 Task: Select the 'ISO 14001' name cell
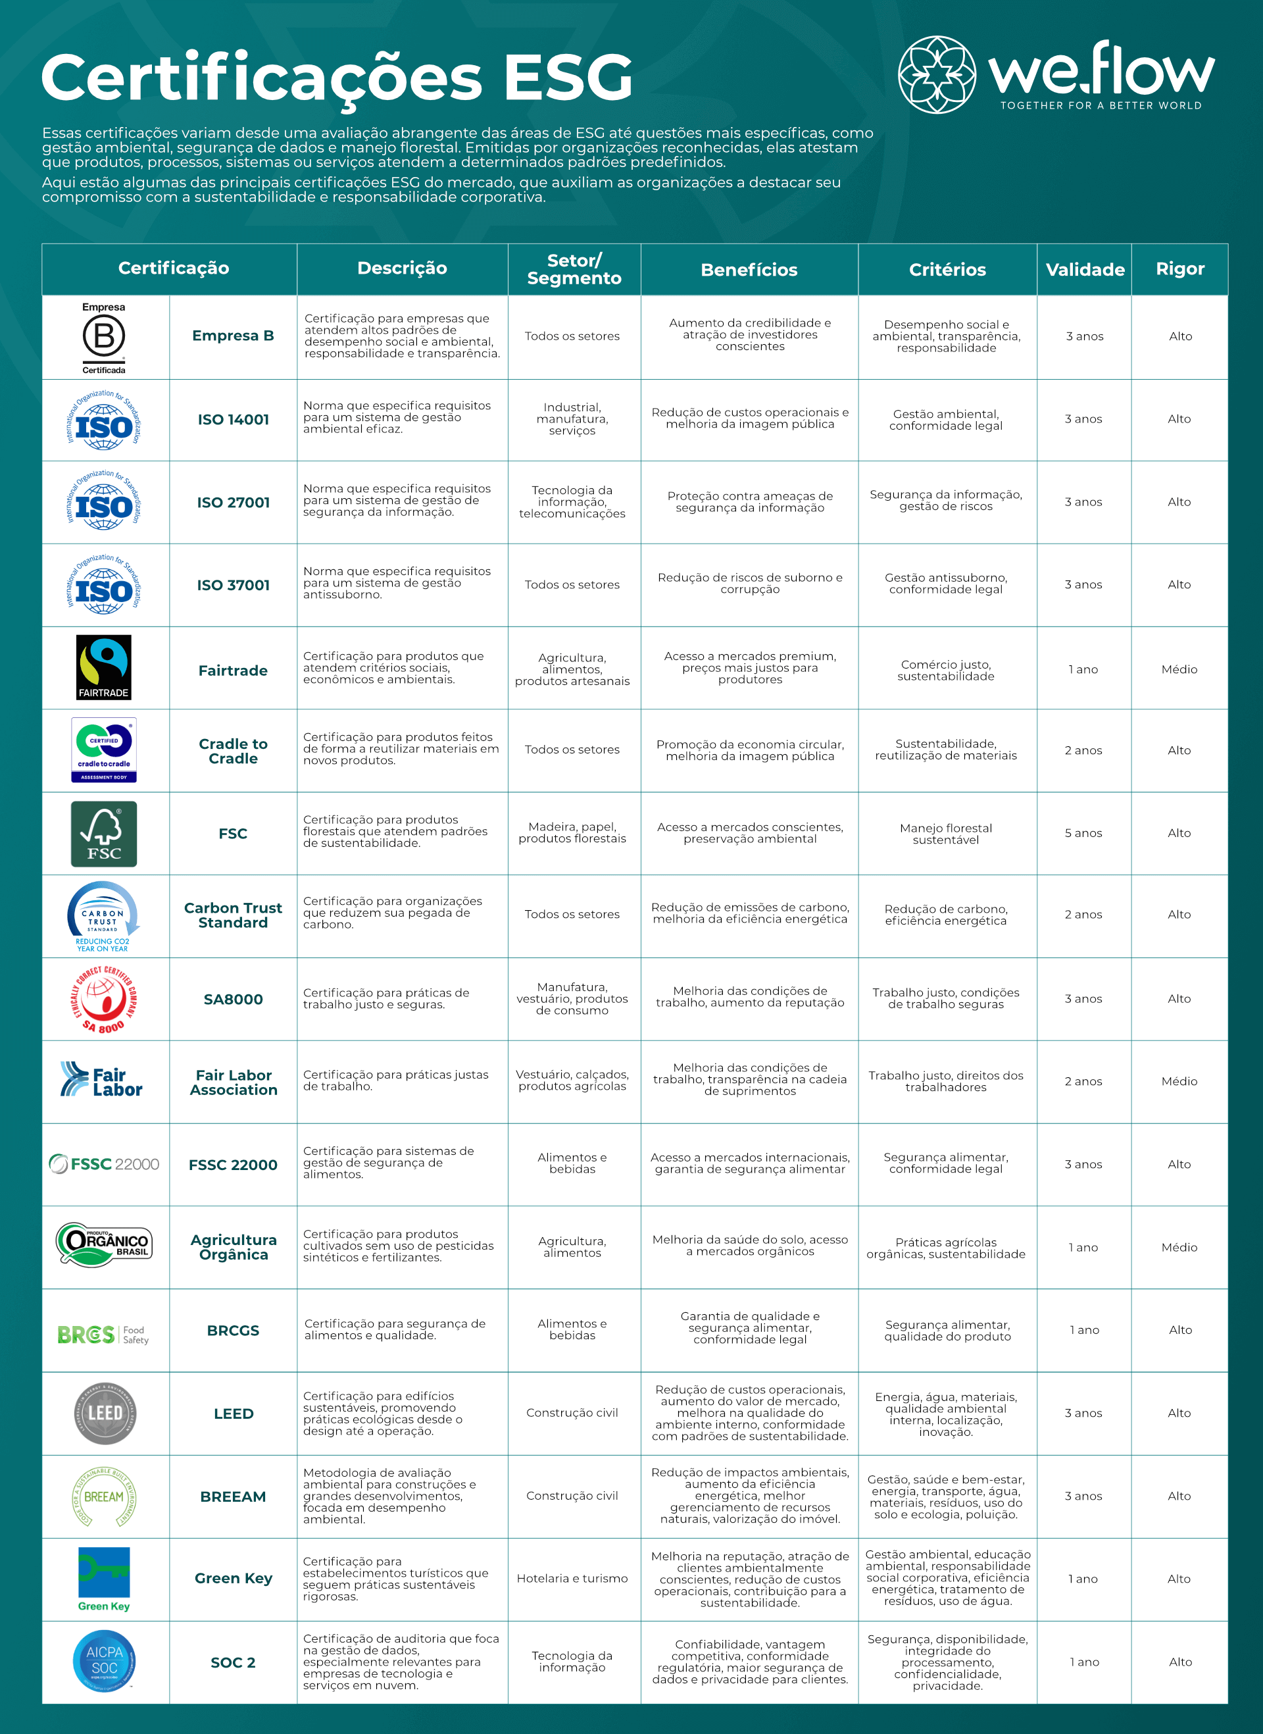tap(233, 419)
